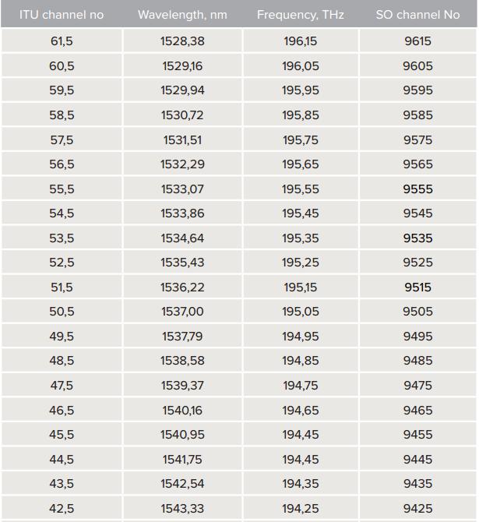Select the wavelength cell 1528,38

tap(182, 41)
